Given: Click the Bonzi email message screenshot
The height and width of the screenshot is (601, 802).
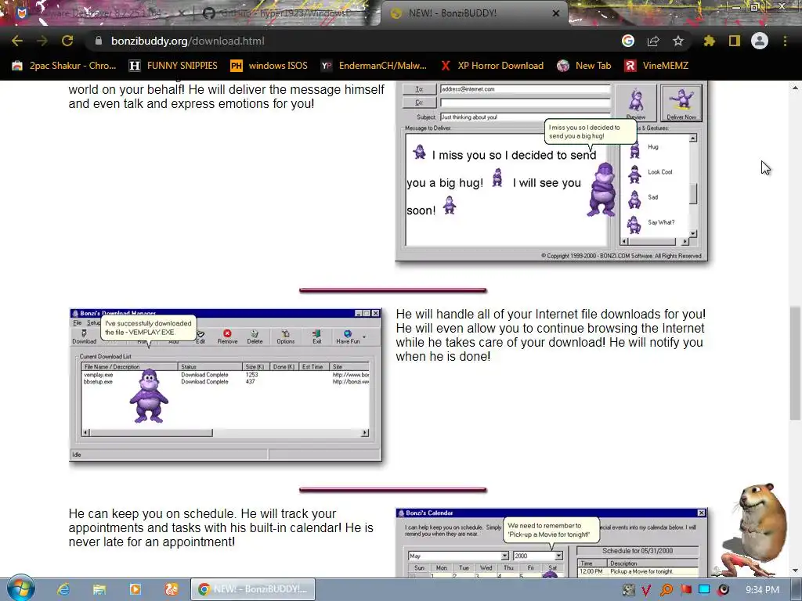Looking at the screenshot, I should pos(551,171).
